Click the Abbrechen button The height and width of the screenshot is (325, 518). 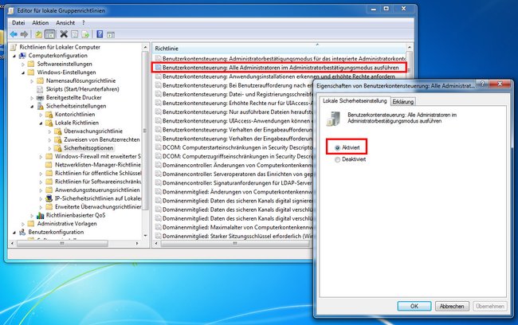(452, 306)
